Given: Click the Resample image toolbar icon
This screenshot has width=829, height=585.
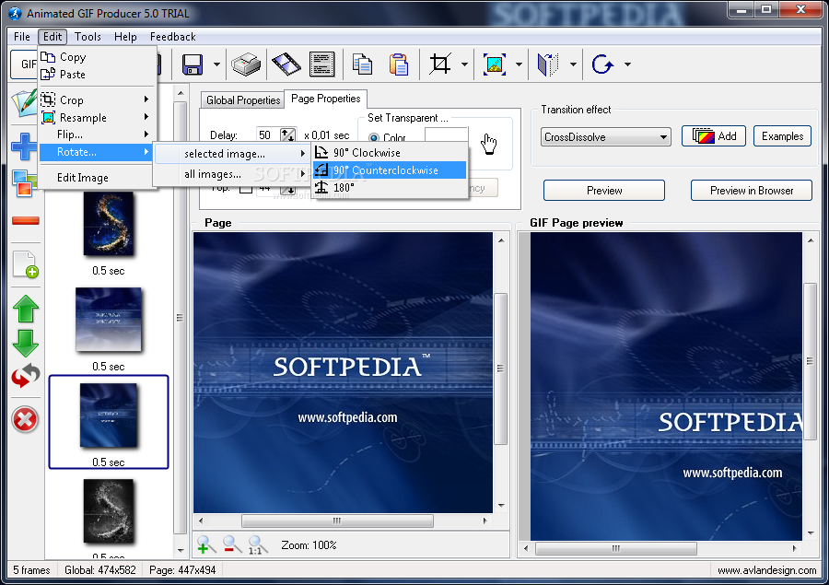Looking at the screenshot, I should point(495,64).
